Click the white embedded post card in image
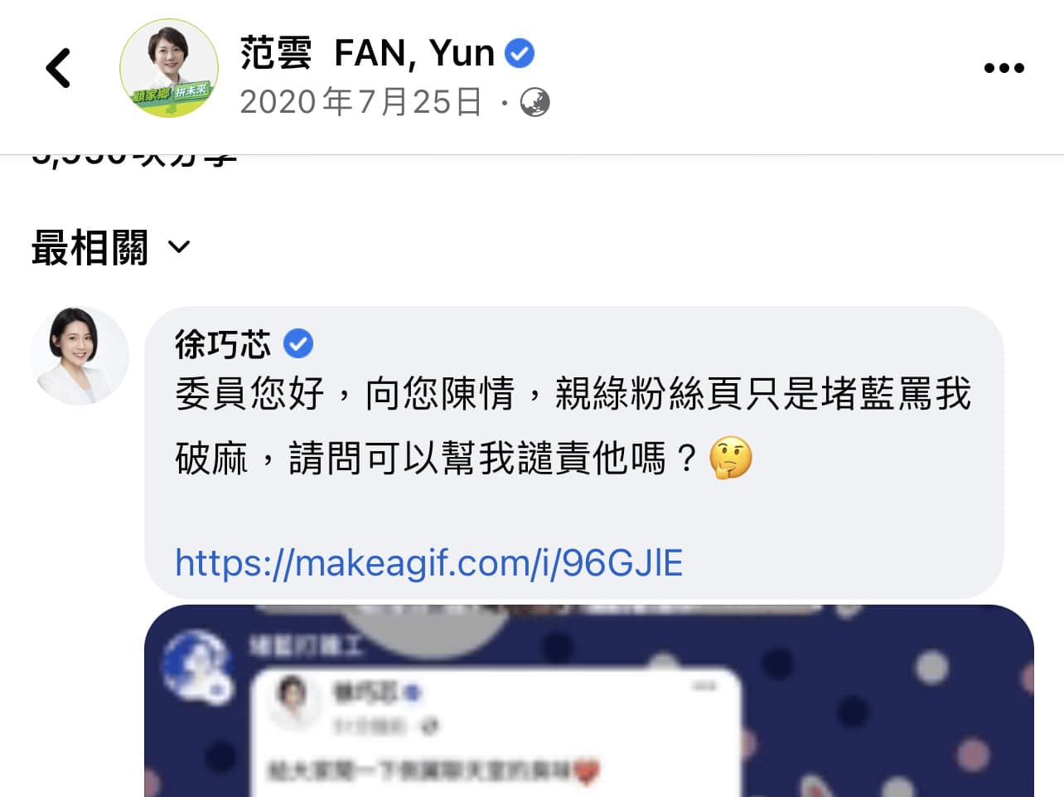Viewport: 1064px width, 797px height. [x=495, y=733]
